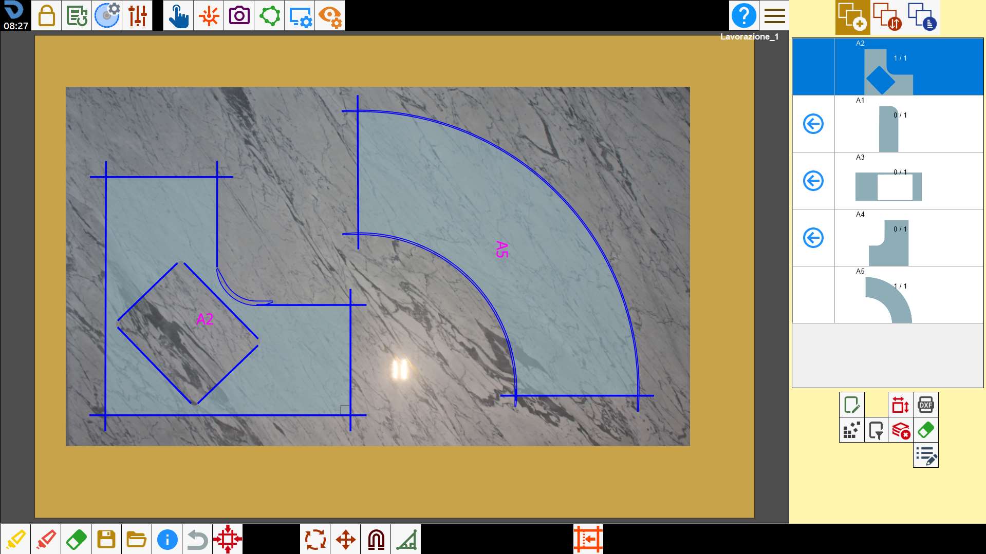Image resolution: width=986 pixels, height=554 pixels.
Task: Click the red delete layers icon
Action: [x=900, y=430]
